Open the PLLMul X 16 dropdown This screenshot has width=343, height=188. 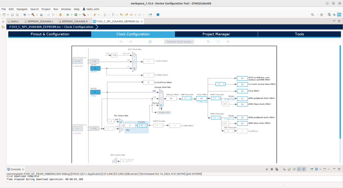pyautogui.click(x=142, y=125)
